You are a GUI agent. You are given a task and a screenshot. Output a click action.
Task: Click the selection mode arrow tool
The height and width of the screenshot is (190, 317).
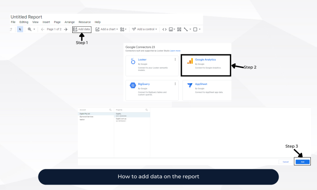pyautogui.click(x=20, y=29)
